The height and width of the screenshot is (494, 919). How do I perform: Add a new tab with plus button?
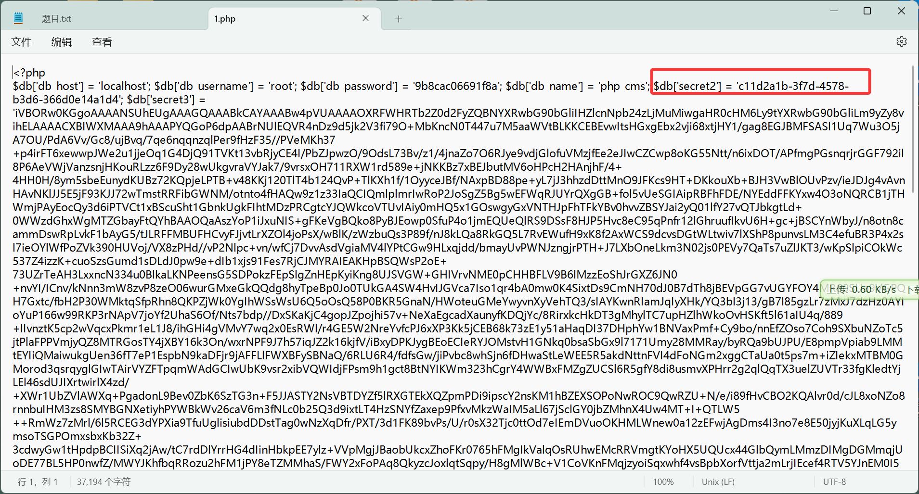point(399,19)
